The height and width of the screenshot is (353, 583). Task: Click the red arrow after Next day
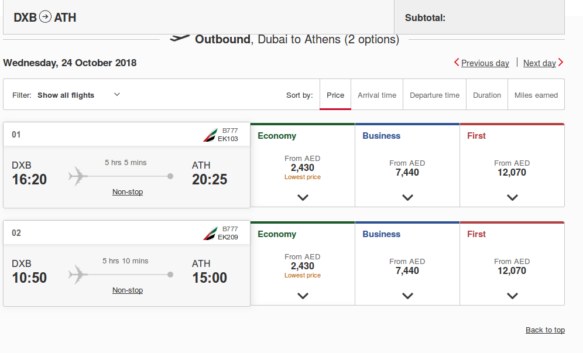[561, 63]
